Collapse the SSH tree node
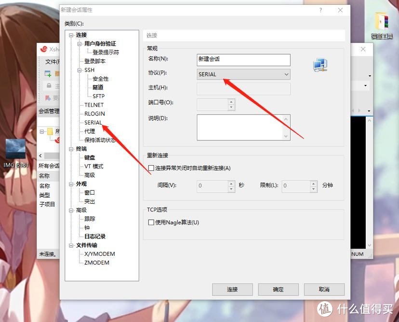Screen dimensions: 399x322 coord(80,70)
